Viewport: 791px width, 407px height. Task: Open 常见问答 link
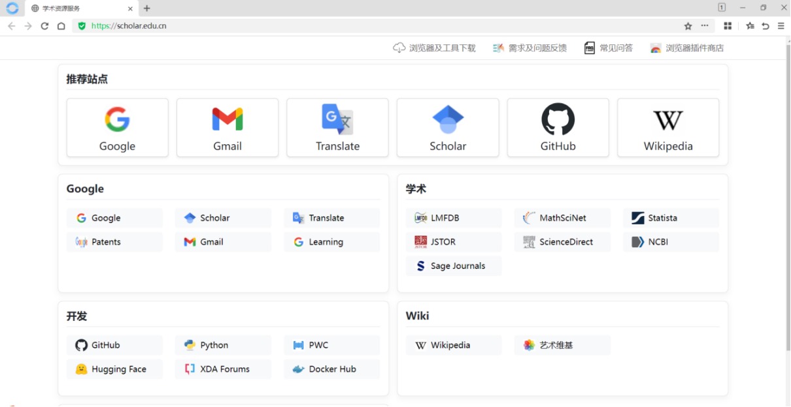pyautogui.click(x=609, y=48)
